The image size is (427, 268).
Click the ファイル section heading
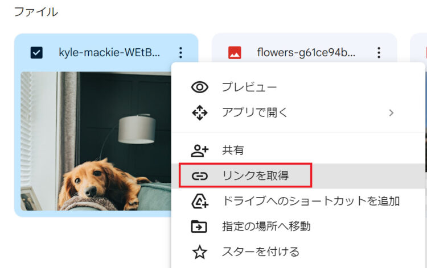click(36, 12)
